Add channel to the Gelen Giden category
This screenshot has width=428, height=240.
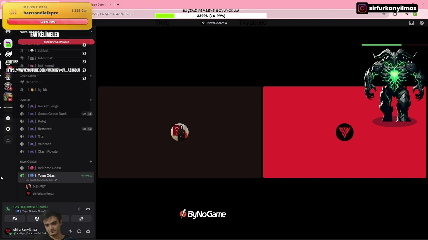click(x=91, y=76)
